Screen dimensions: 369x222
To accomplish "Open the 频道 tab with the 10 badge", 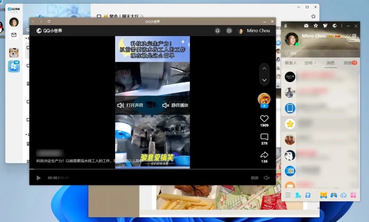I will point(347,63).
